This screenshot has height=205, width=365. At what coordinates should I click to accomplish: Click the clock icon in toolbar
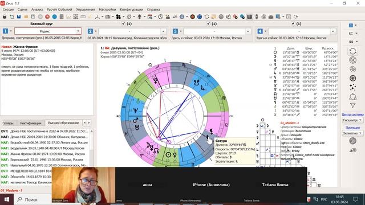click(161, 17)
